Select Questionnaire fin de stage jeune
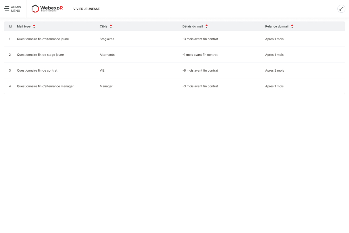Viewport: 349px width, 233px height. [174, 55]
